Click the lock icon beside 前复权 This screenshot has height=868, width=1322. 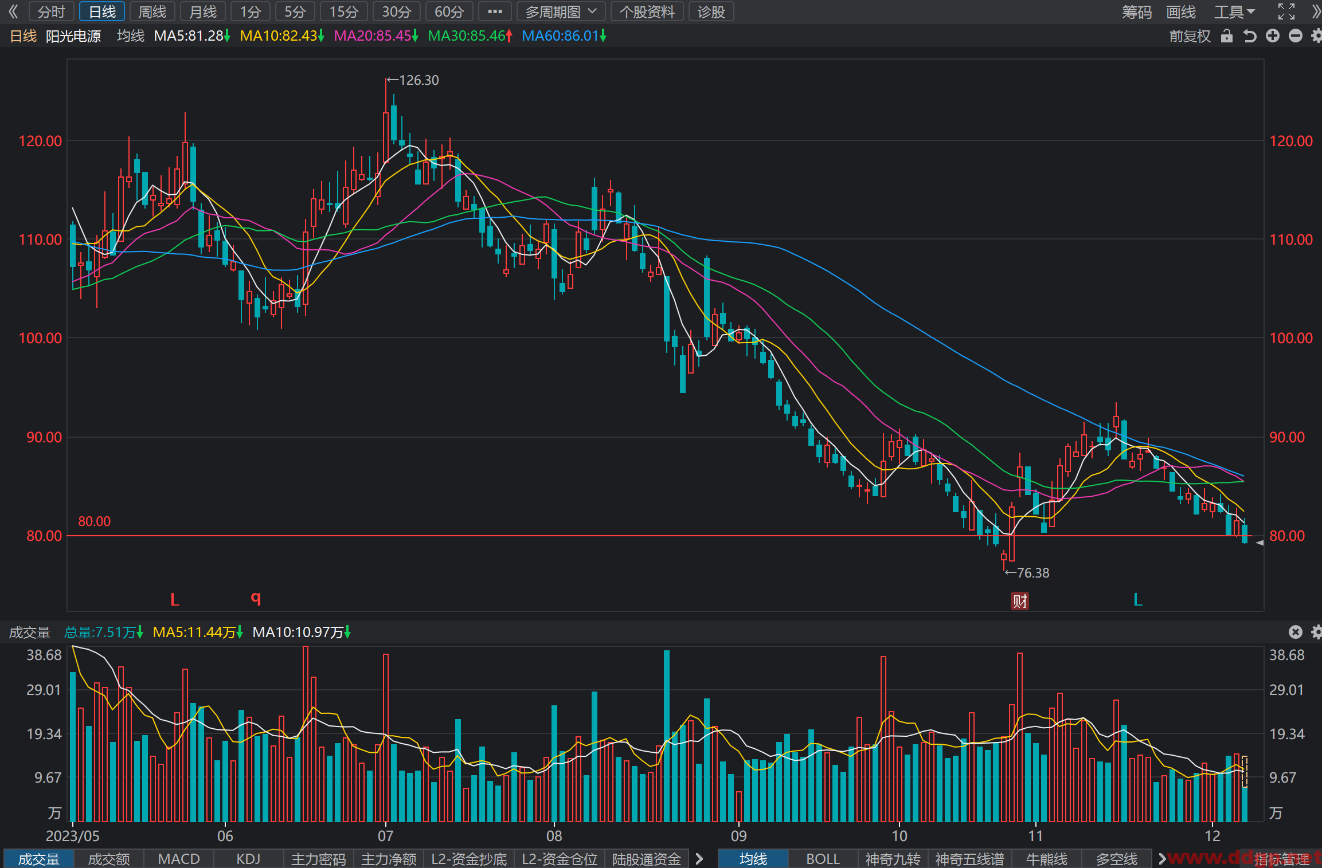[1226, 36]
